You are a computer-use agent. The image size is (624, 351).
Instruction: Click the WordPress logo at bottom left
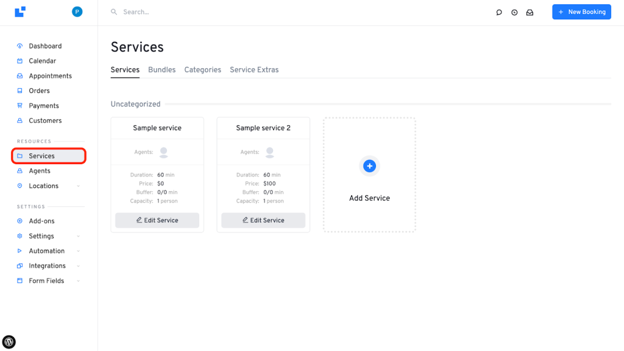coord(9,342)
